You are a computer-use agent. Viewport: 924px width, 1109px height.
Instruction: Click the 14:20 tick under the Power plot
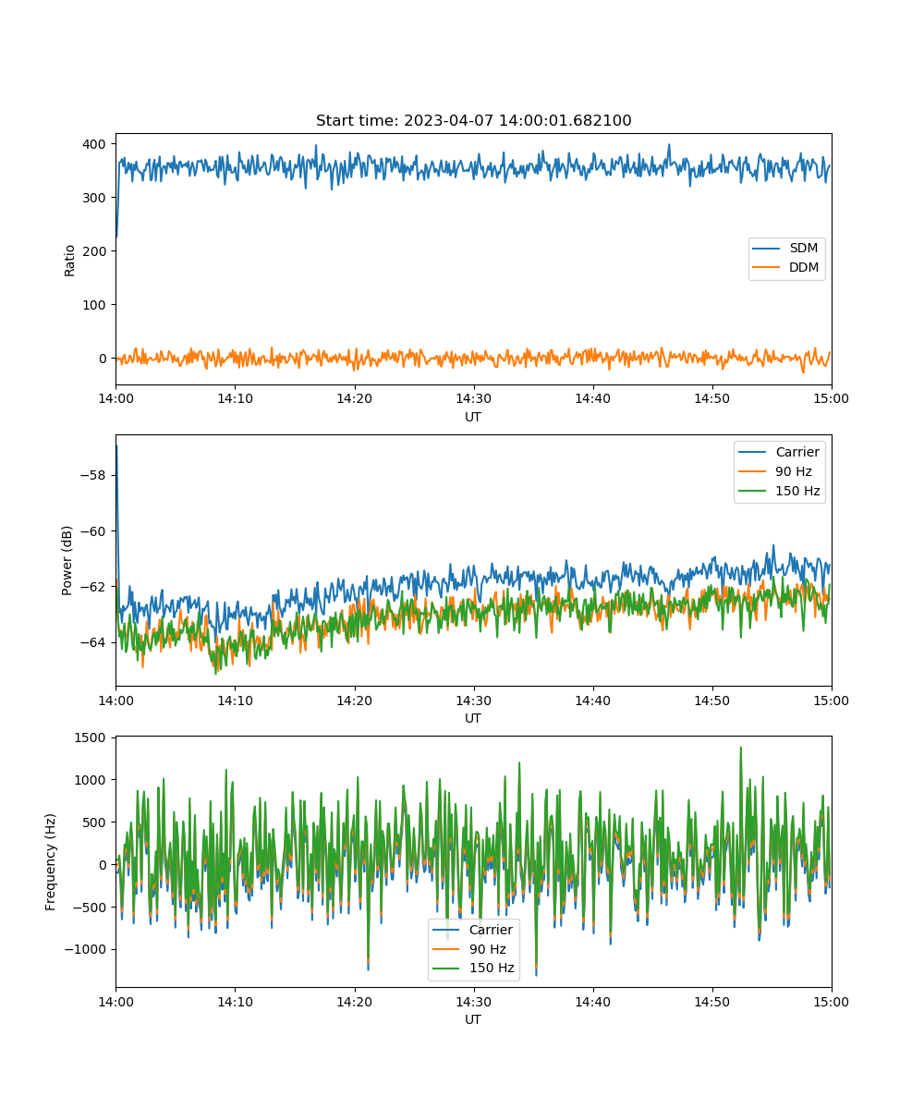pos(354,700)
